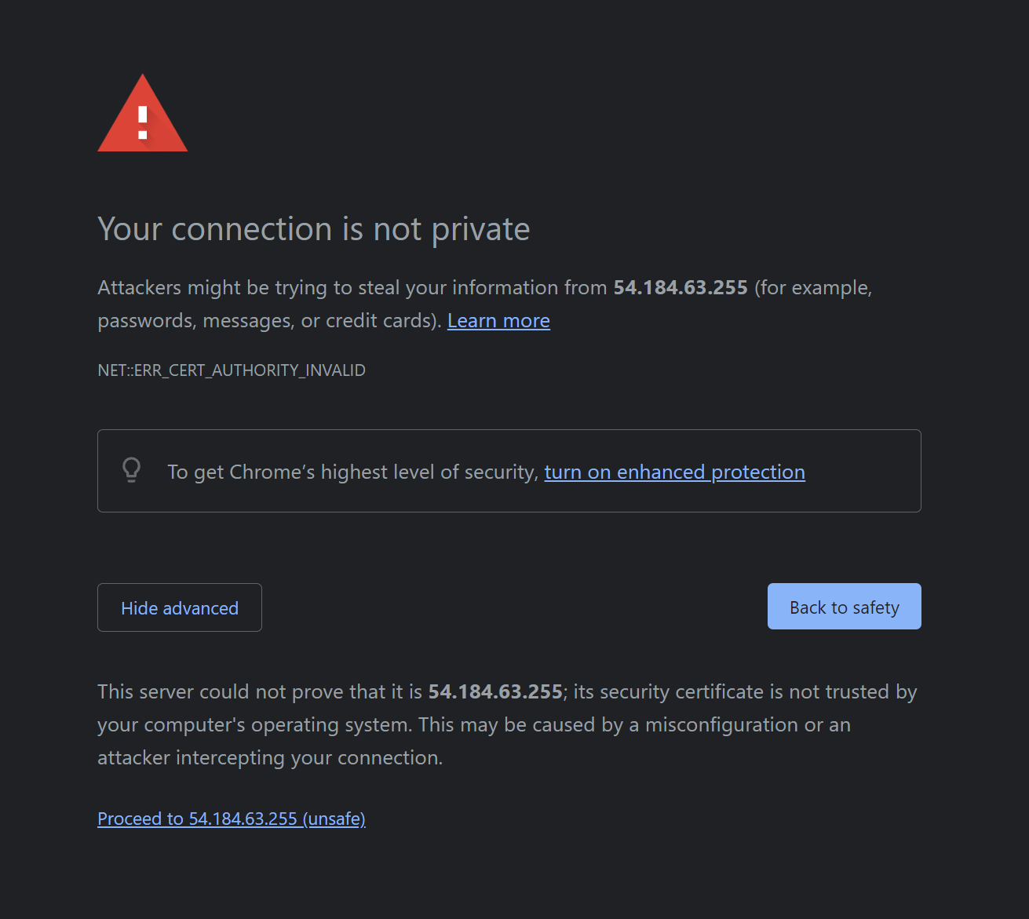The width and height of the screenshot is (1029, 919).
Task: Click 'attacker intercepting your connection' text
Action: point(270,757)
